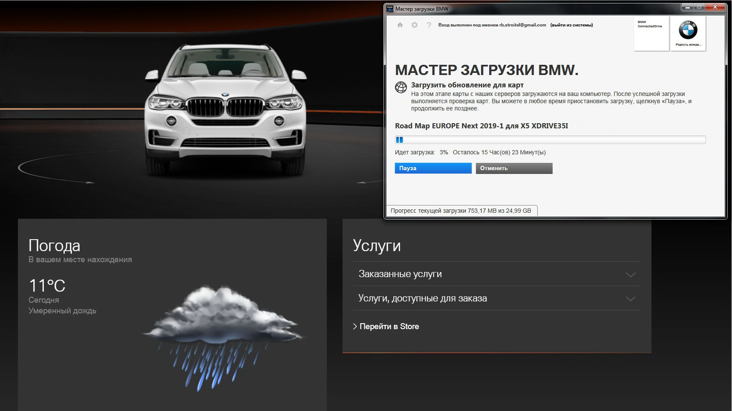This screenshot has width=732, height=411.
Task: Click the "Погода" panel heading
Action: click(54, 246)
